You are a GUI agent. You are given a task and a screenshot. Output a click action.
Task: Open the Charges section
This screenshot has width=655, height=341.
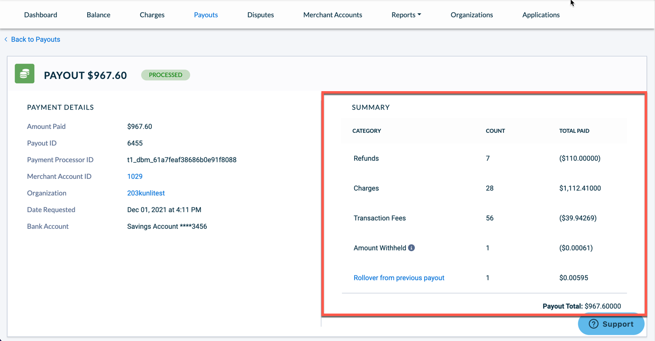pos(152,15)
